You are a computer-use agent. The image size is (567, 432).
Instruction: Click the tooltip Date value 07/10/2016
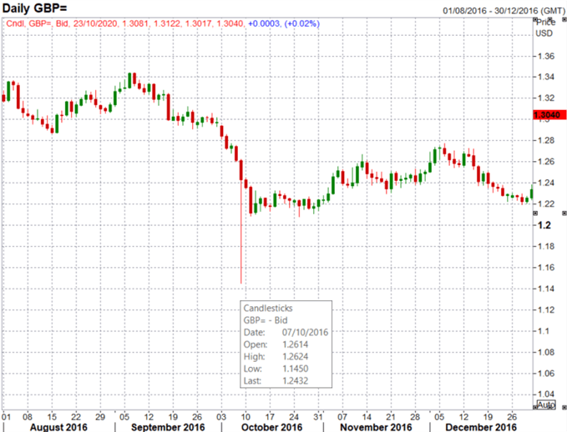[x=305, y=332]
